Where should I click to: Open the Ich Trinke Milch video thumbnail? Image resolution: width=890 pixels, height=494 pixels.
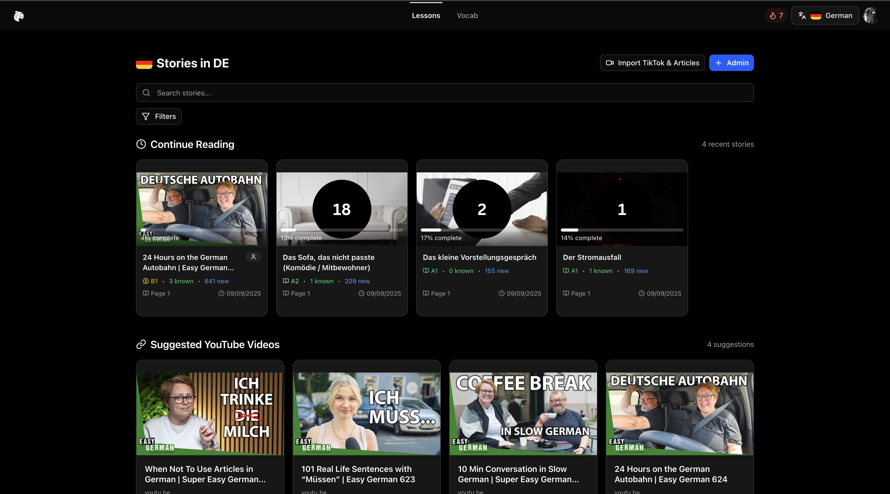(210, 413)
